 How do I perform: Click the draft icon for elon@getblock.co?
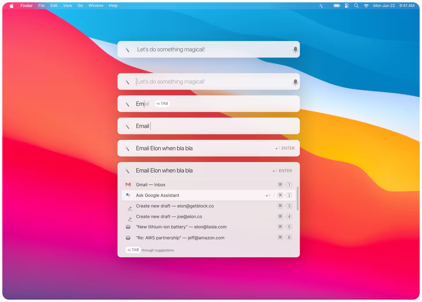[130, 208]
